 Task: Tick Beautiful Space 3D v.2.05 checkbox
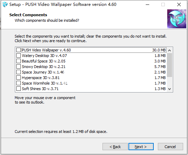pos(18,61)
